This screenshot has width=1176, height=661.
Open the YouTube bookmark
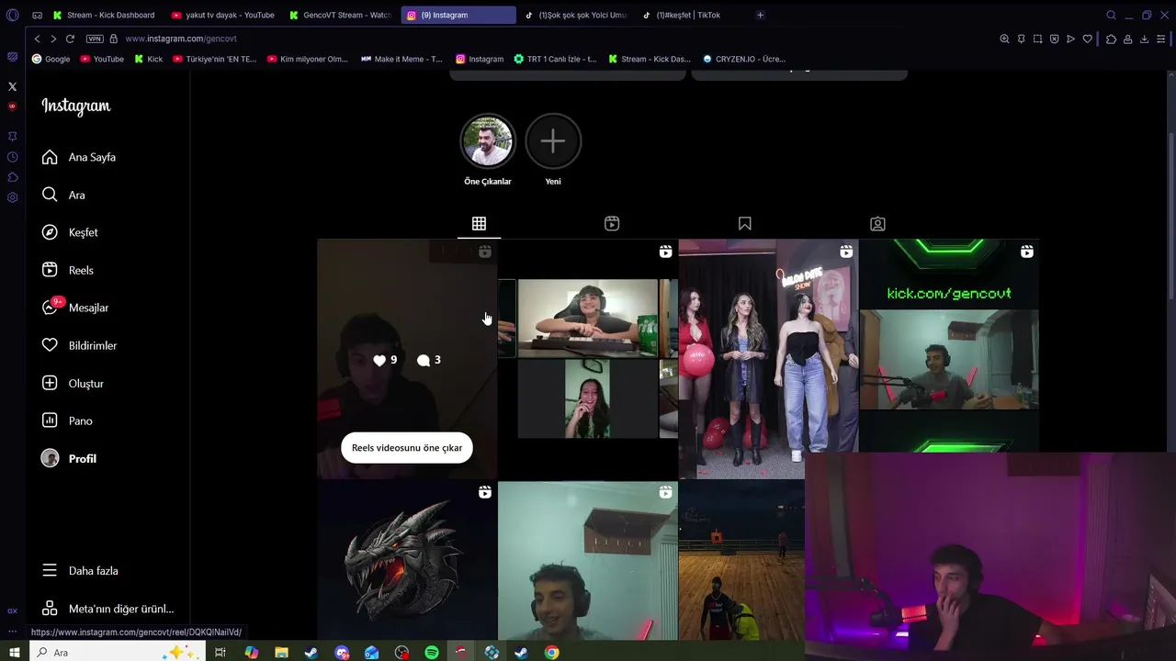(x=102, y=59)
